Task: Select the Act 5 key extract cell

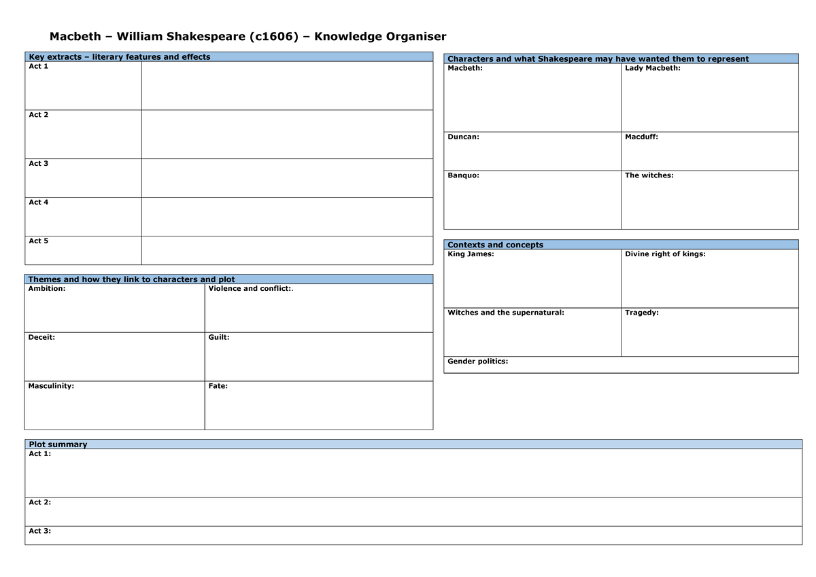Action: click(286, 250)
